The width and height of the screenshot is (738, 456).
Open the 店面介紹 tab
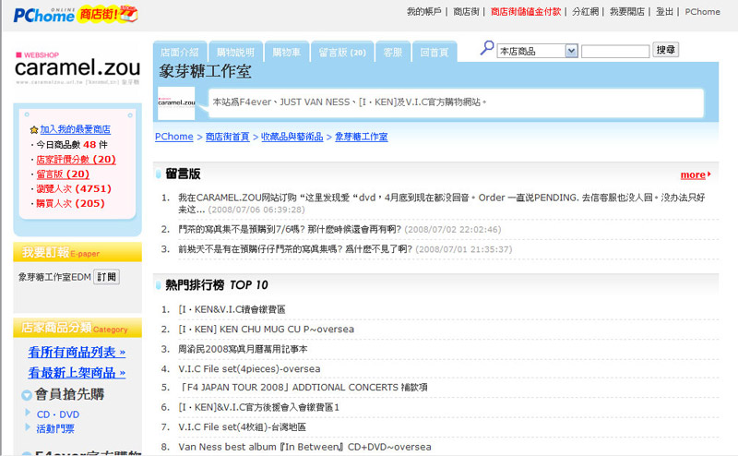[x=179, y=52]
